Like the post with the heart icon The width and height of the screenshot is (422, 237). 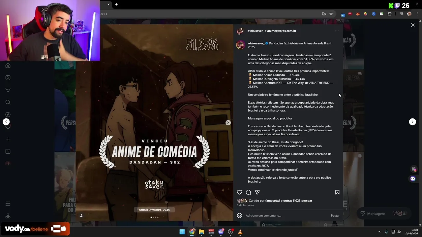click(240, 192)
